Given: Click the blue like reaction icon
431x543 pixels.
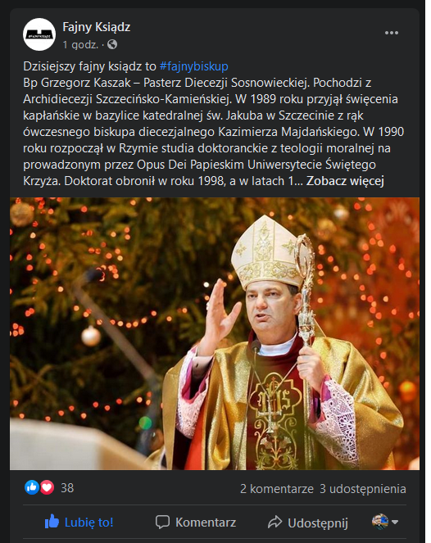Looking at the screenshot, I should click(x=32, y=487).
